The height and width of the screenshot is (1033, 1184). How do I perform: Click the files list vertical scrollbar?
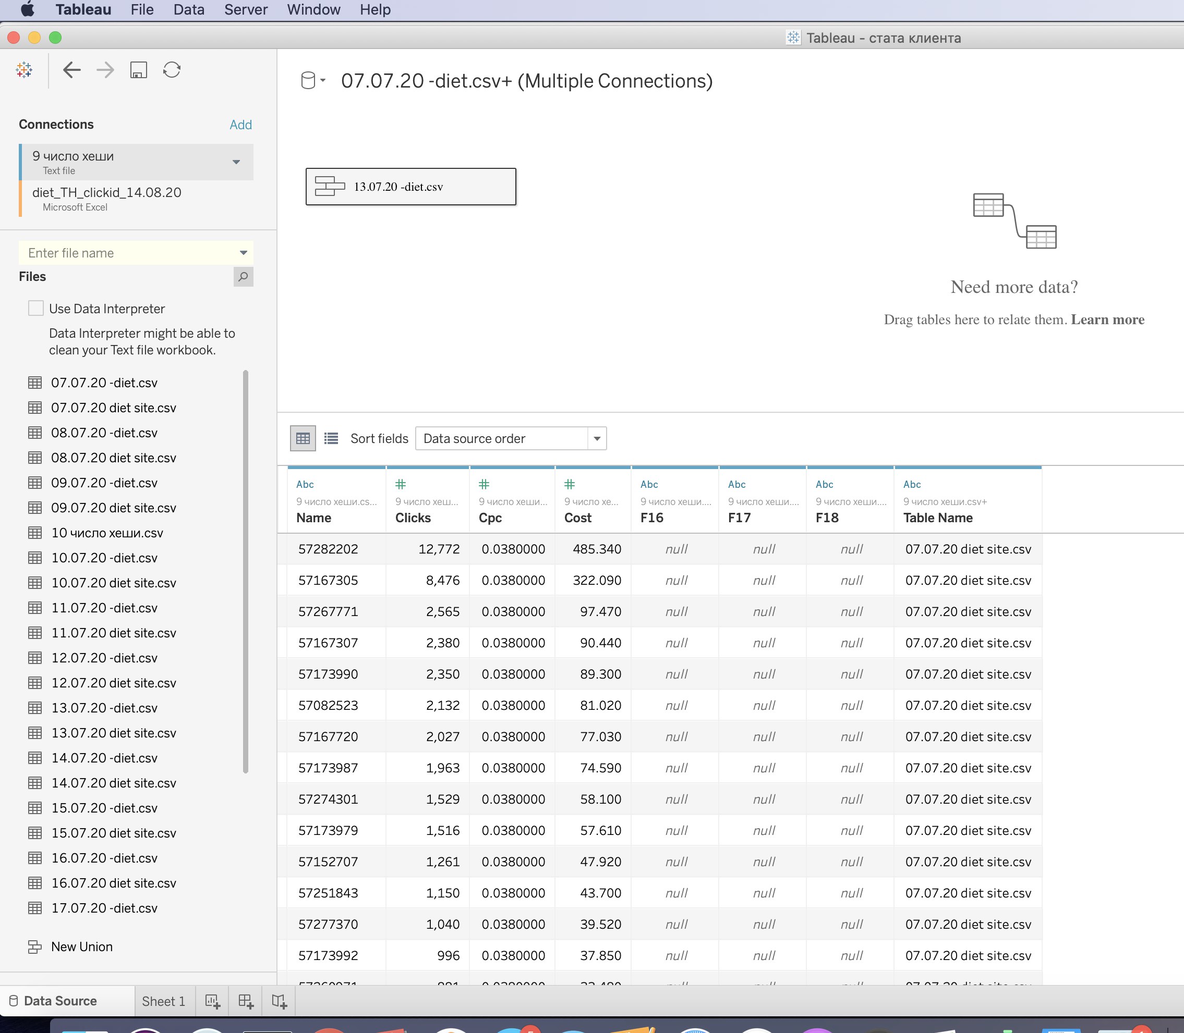(x=246, y=571)
